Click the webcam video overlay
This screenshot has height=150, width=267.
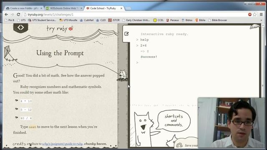click(x=232, y=122)
